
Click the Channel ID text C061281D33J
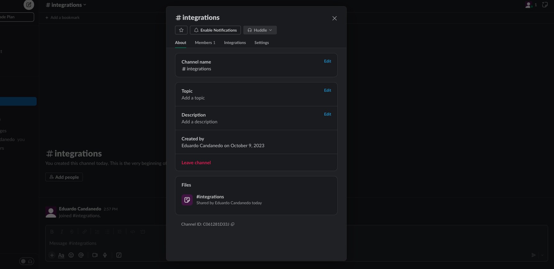click(x=205, y=224)
